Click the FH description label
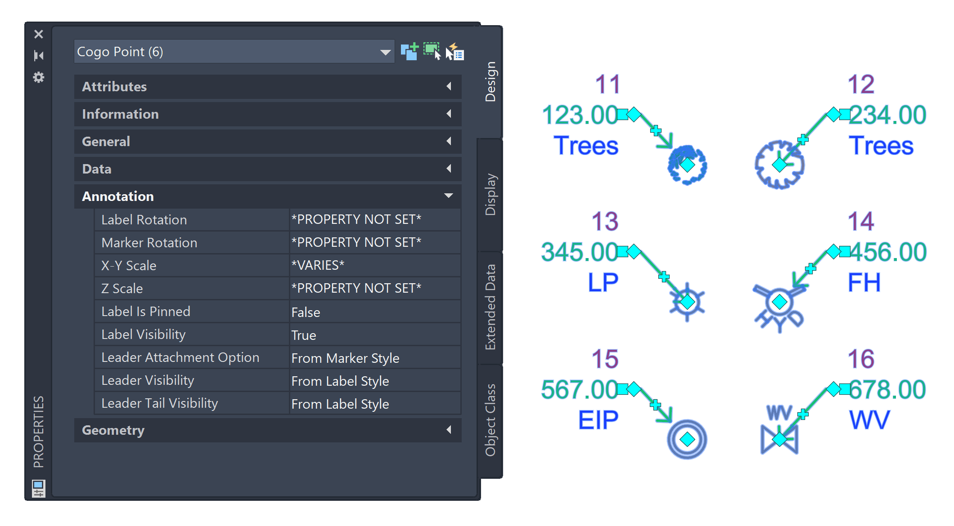The width and height of the screenshot is (954, 526). click(x=864, y=282)
